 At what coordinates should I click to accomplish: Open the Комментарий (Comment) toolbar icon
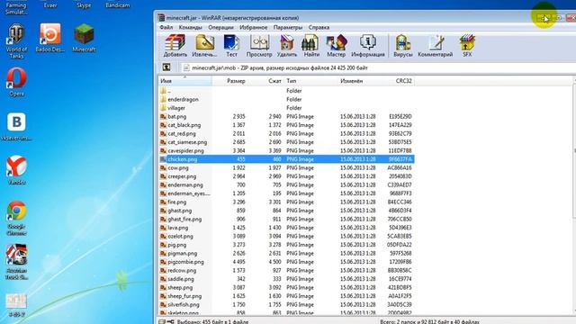436,46
